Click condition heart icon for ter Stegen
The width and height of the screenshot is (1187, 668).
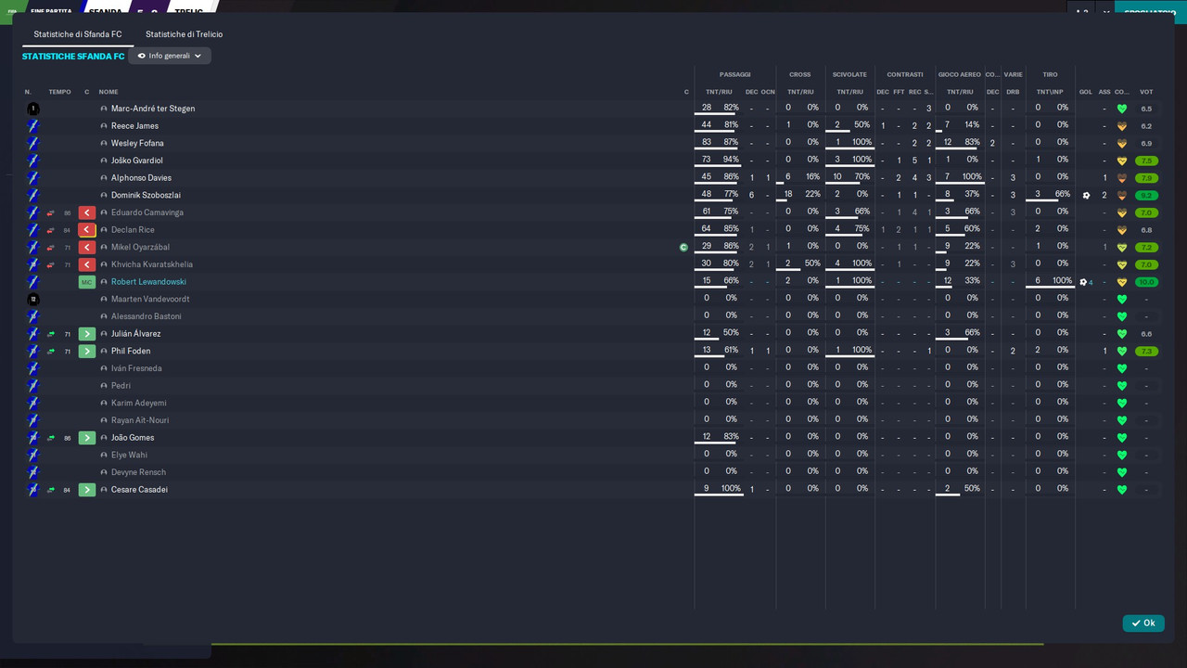pos(1122,109)
